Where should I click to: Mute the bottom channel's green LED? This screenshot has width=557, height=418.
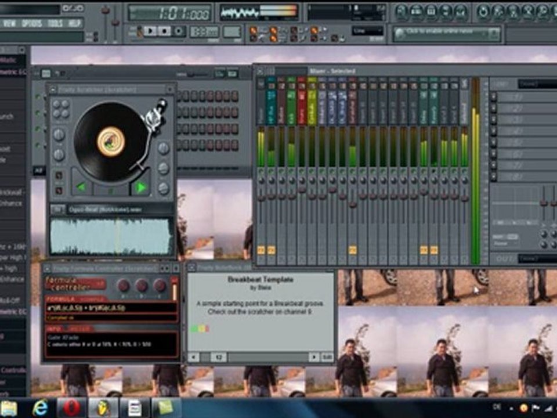pos(38,145)
